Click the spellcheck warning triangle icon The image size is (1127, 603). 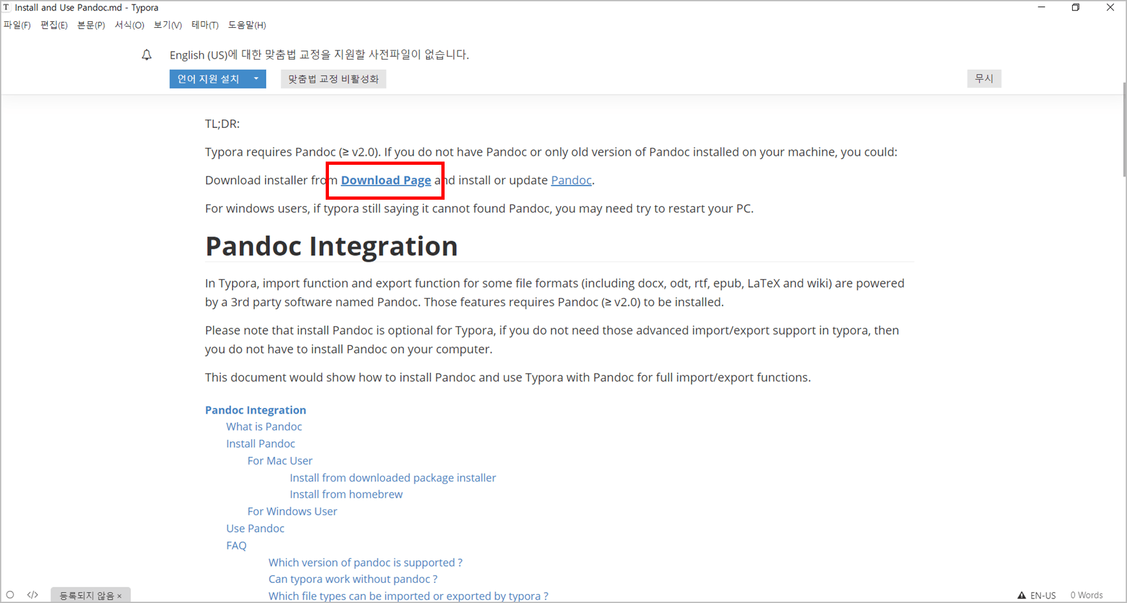[x=1022, y=595]
